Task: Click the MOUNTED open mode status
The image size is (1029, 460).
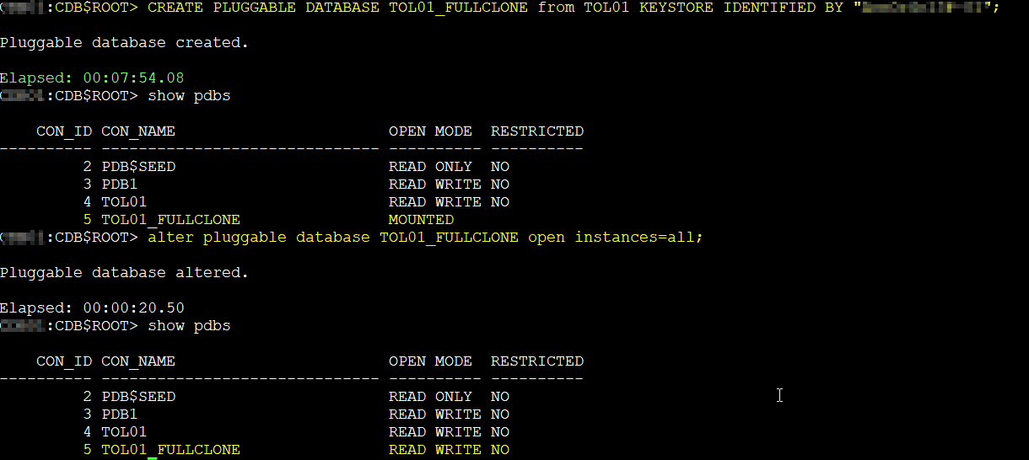Action: [421, 220]
